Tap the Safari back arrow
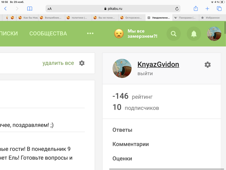The image size is (226, 170). 5,9
